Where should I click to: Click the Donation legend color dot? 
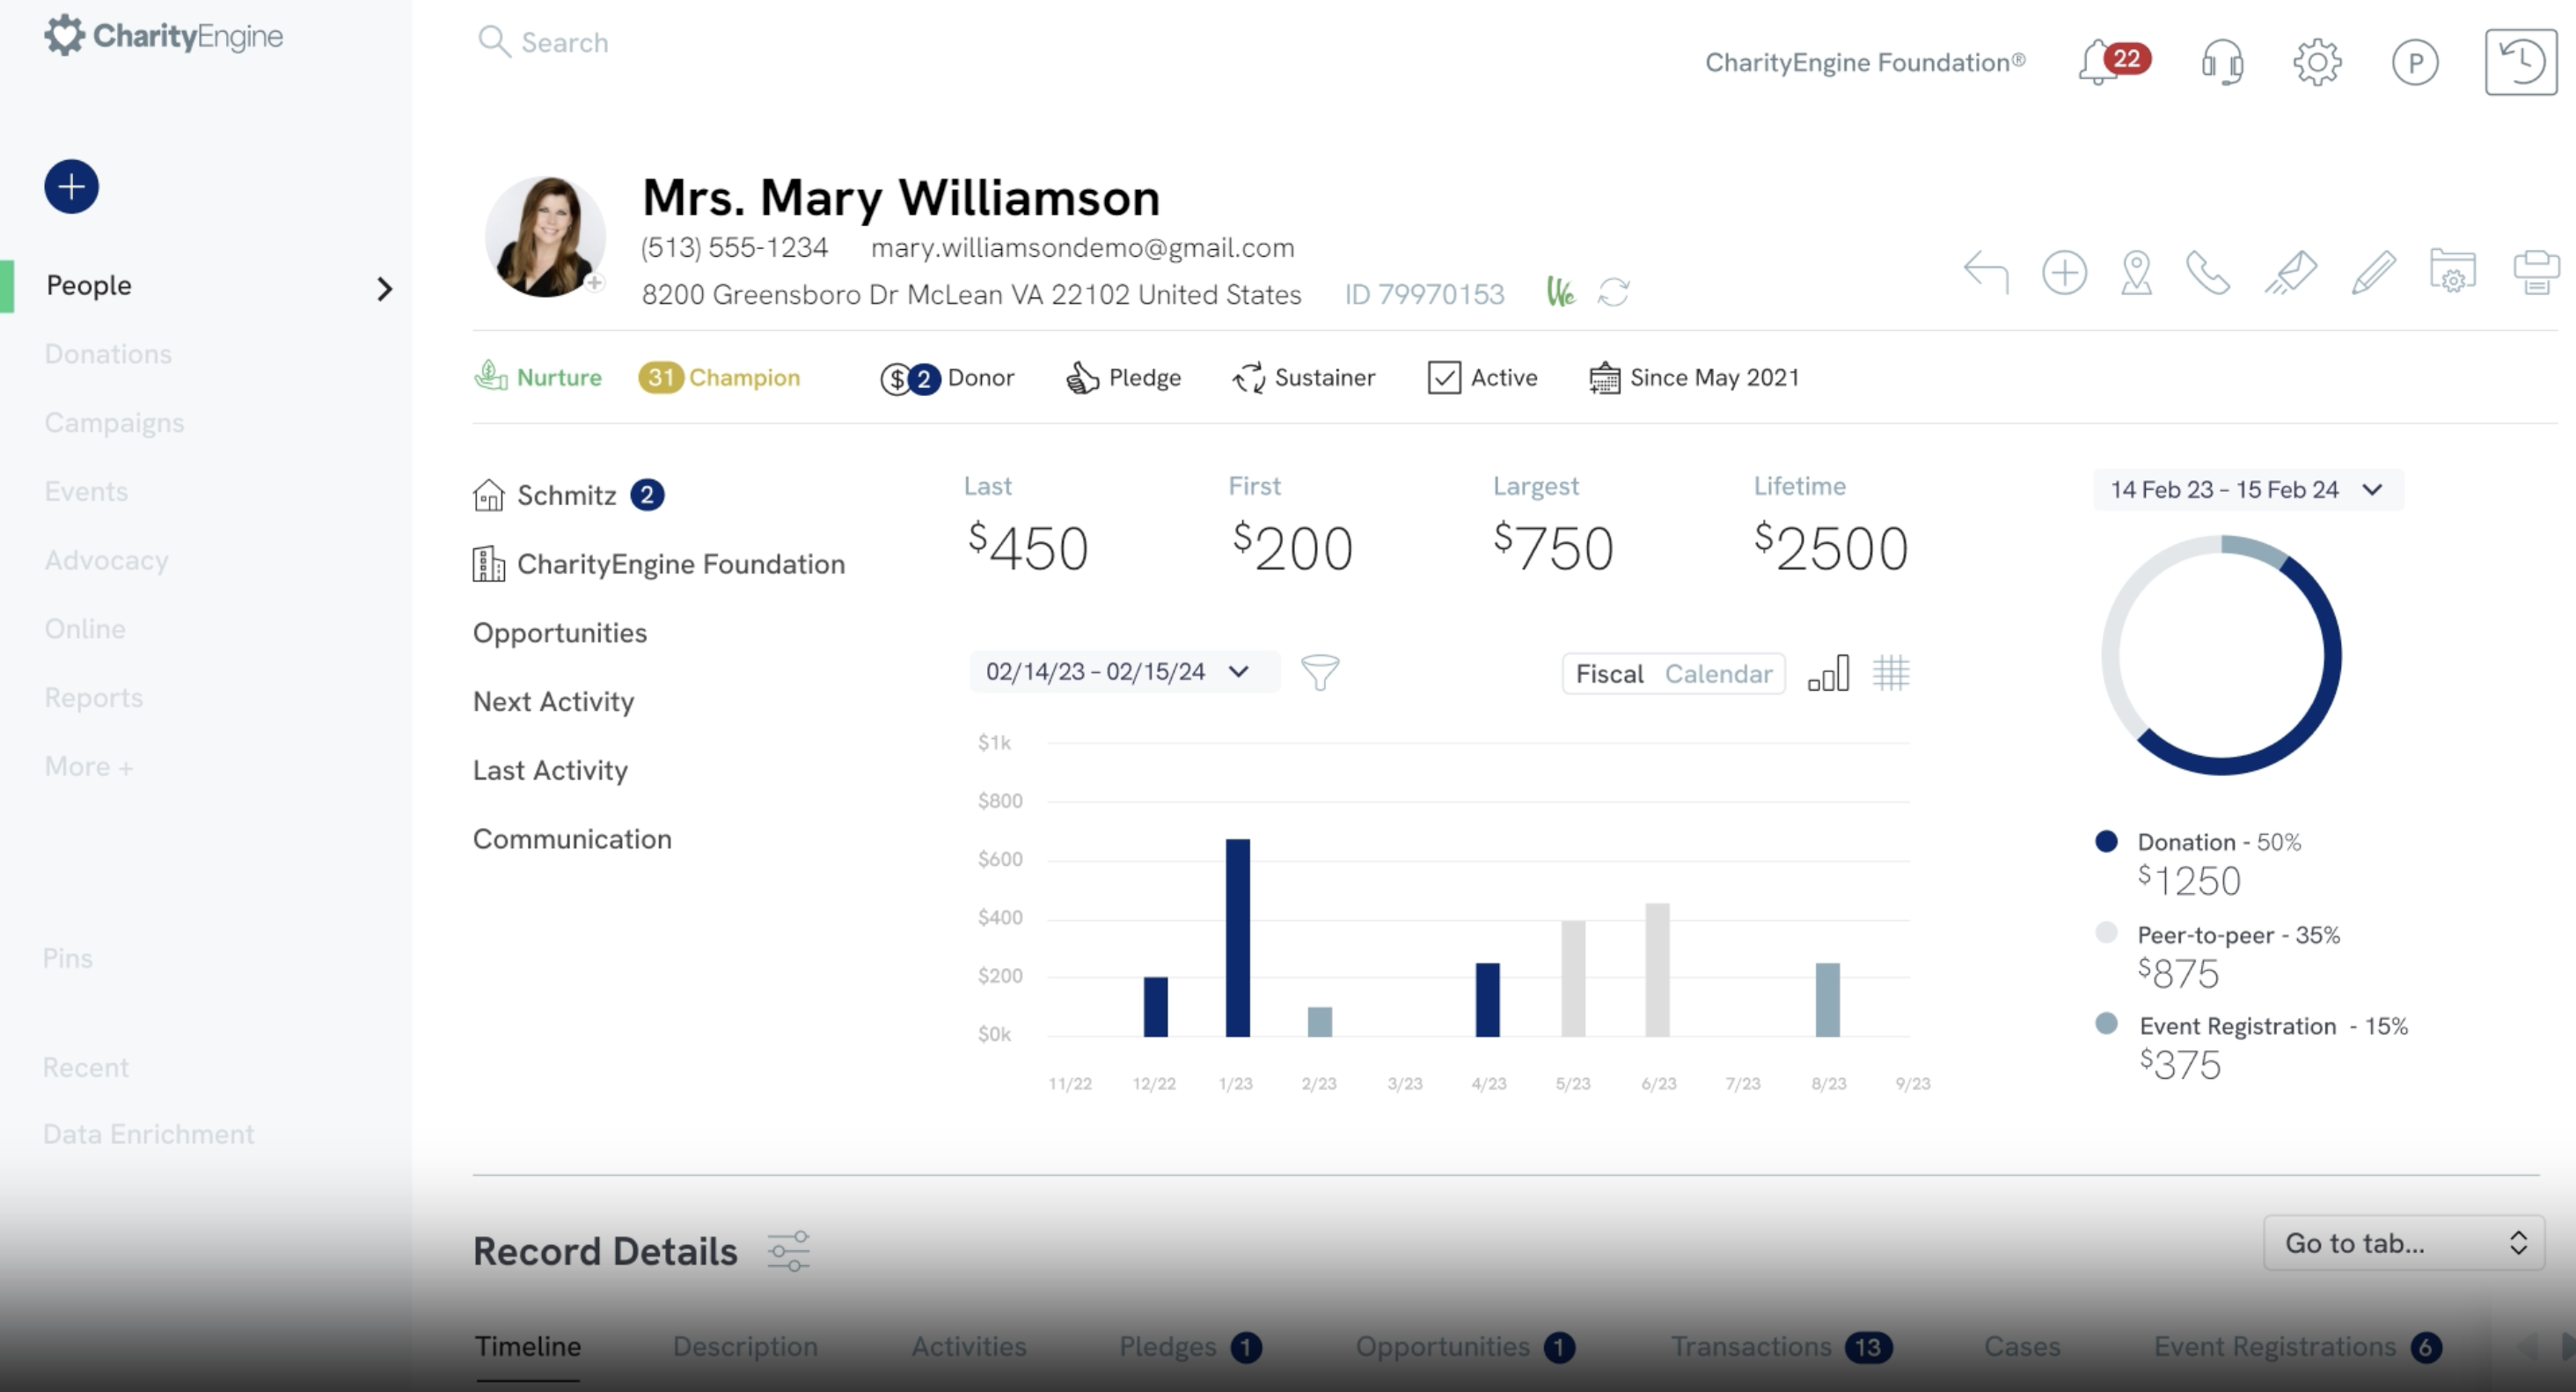(x=2106, y=841)
